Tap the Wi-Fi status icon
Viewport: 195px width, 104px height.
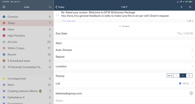(x=181, y=2)
